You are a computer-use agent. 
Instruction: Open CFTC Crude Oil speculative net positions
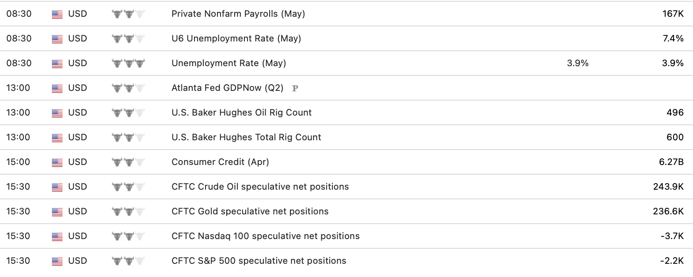tap(260, 187)
